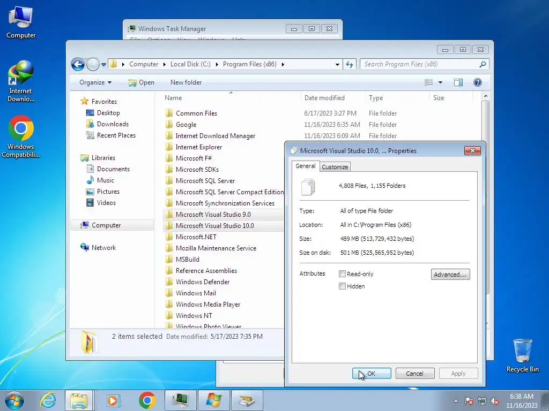549x411 pixels.
Task: Click the Windows flag taskbar button
Action: [x=213, y=400]
